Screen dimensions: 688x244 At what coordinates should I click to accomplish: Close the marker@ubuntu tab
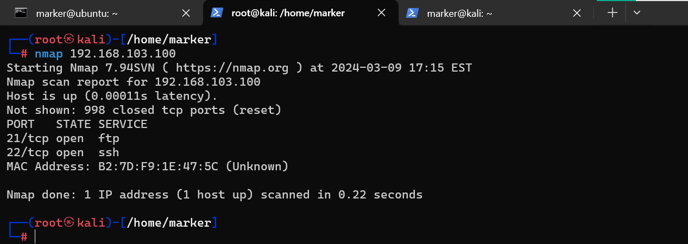point(186,13)
